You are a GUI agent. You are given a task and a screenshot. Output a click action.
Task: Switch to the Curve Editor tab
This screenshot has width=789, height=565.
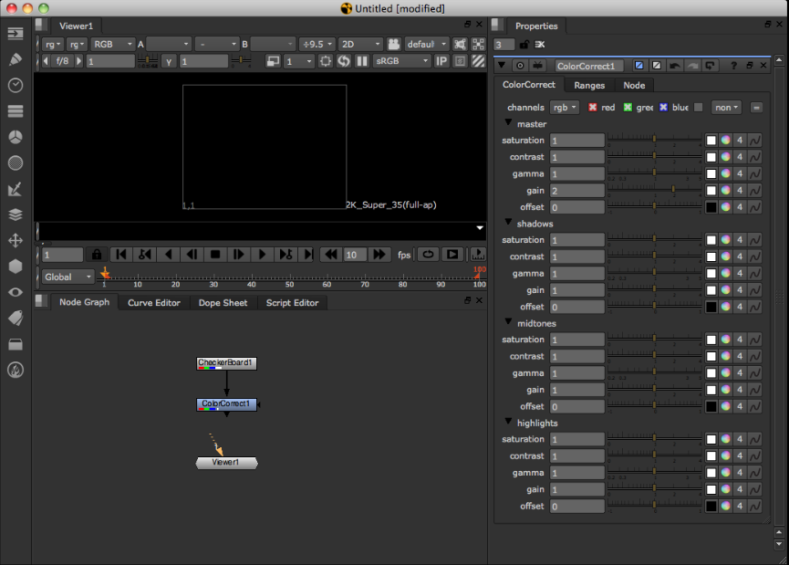tap(154, 302)
